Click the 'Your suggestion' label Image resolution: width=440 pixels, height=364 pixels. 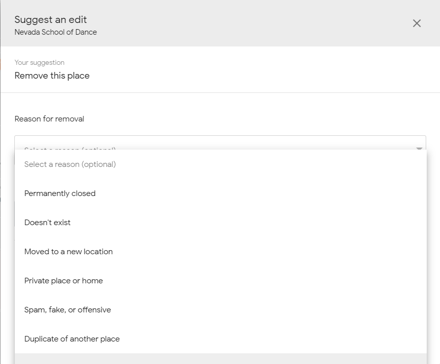pos(39,63)
